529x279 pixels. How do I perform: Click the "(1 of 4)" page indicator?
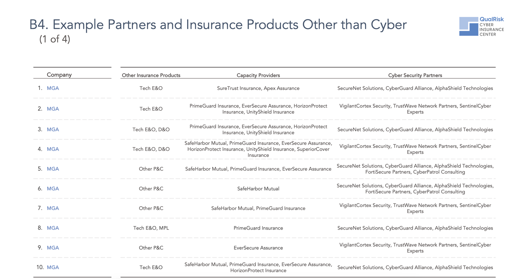coord(55,39)
